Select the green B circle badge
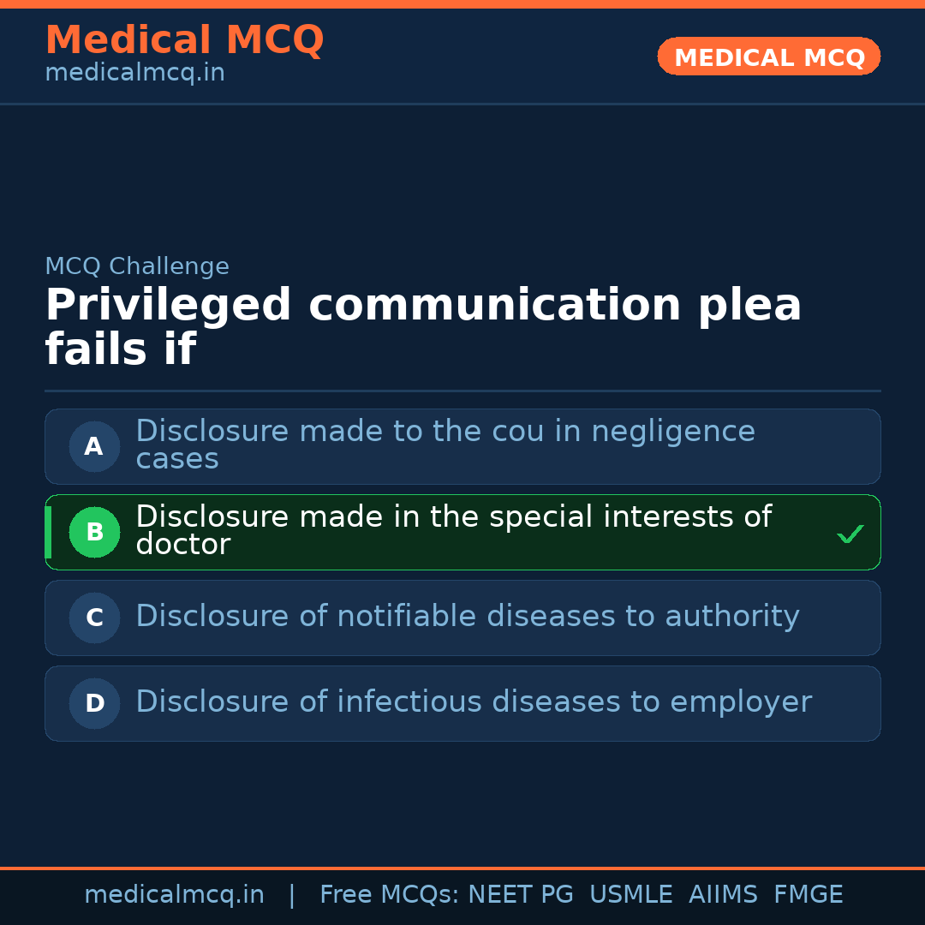 click(x=94, y=532)
